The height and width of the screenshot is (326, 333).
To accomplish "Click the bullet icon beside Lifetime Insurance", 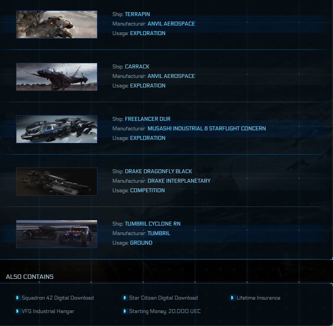I will click(233, 298).
